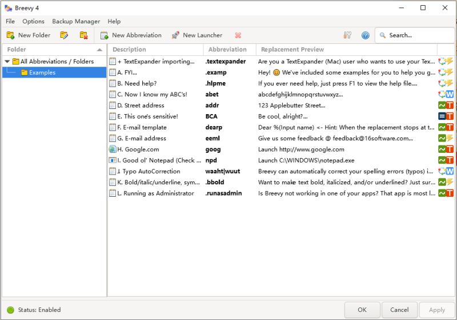Click the waaht|wuut abbreviation cell
The width and height of the screenshot is (457, 320).
[223, 171]
